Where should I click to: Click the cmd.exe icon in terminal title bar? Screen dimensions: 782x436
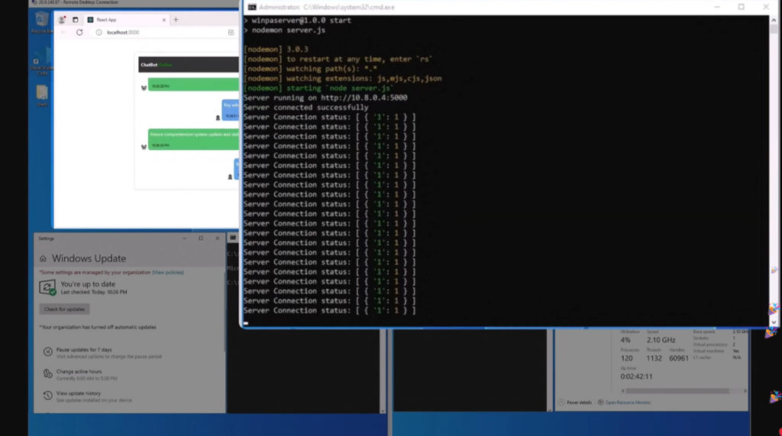(251, 7)
